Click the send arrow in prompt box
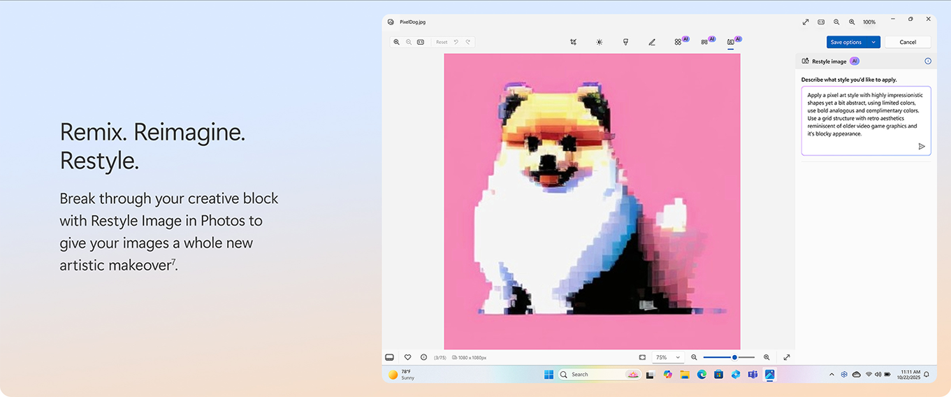 click(921, 147)
